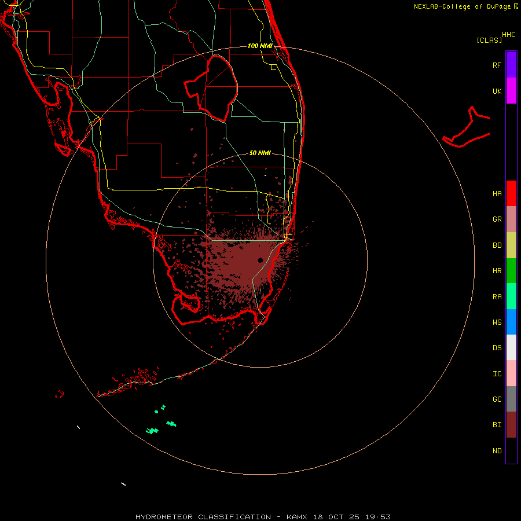The image size is (521, 521).
Task: Select the light green RA rain swatch
Action: (x=511, y=296)
